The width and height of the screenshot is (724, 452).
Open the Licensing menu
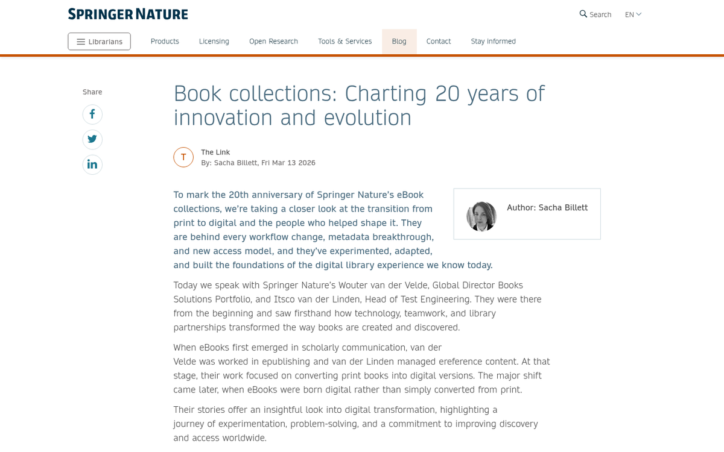pos(214,41)
